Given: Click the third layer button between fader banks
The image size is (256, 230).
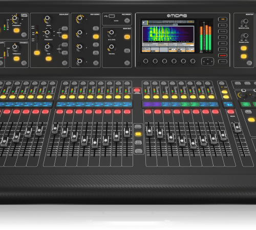Looking at the screenshot, I should tap(138, 142).
